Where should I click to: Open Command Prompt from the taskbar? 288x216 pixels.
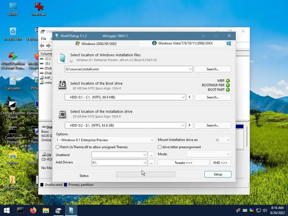pyautogui.click(x=20, y=210)
